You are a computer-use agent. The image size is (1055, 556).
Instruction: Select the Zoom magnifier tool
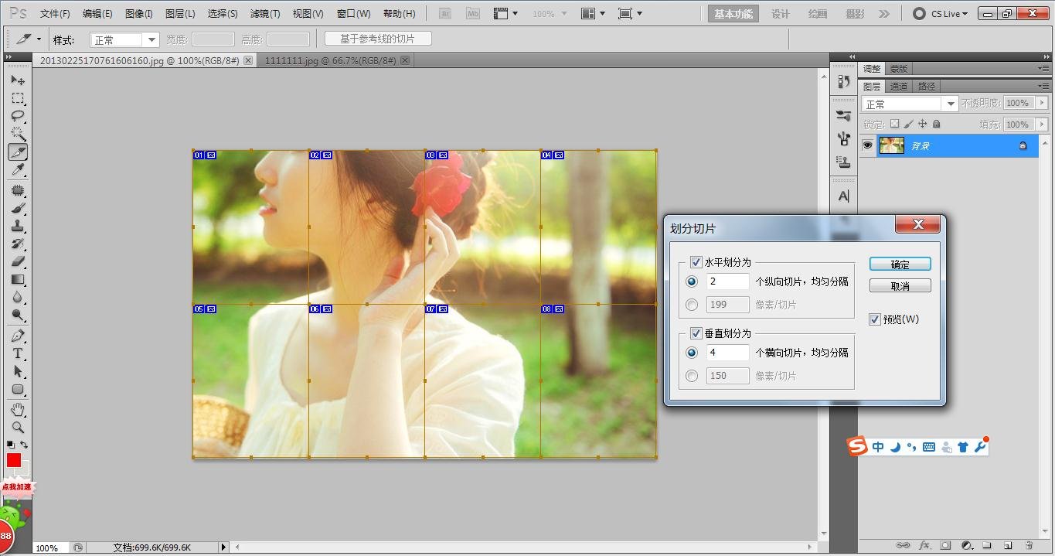17,427
